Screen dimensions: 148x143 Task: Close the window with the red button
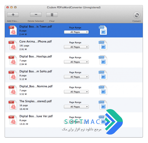tap(7, 7)
